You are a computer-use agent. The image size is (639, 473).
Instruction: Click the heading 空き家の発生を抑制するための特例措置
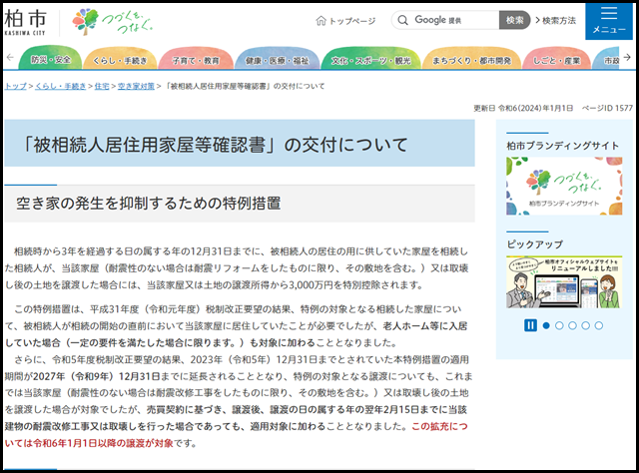pyautogui.click(x=149, y=203)
